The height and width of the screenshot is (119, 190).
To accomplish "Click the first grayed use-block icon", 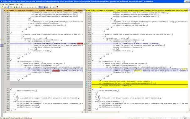I will [25, 7].
